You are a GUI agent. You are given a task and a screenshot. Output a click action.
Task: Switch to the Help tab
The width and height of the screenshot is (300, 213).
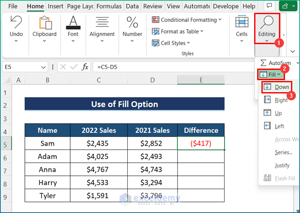point(249,6)
